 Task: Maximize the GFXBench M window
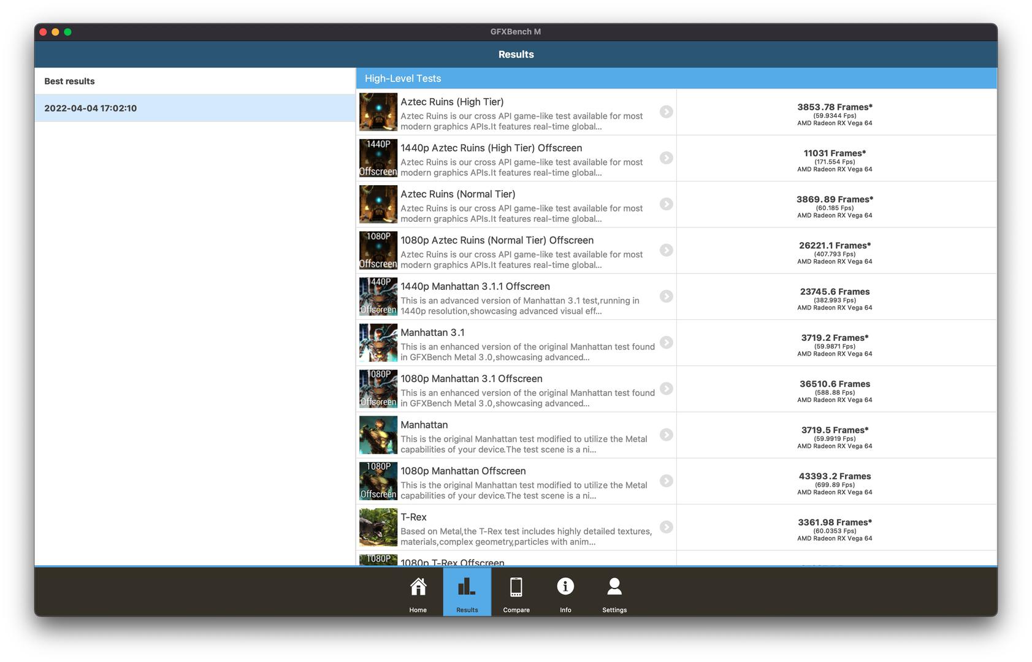coord(67,32)
